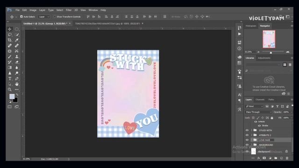Toggle Quick Mask mode icon
The image size is (299, 168).
coord(9,107)
